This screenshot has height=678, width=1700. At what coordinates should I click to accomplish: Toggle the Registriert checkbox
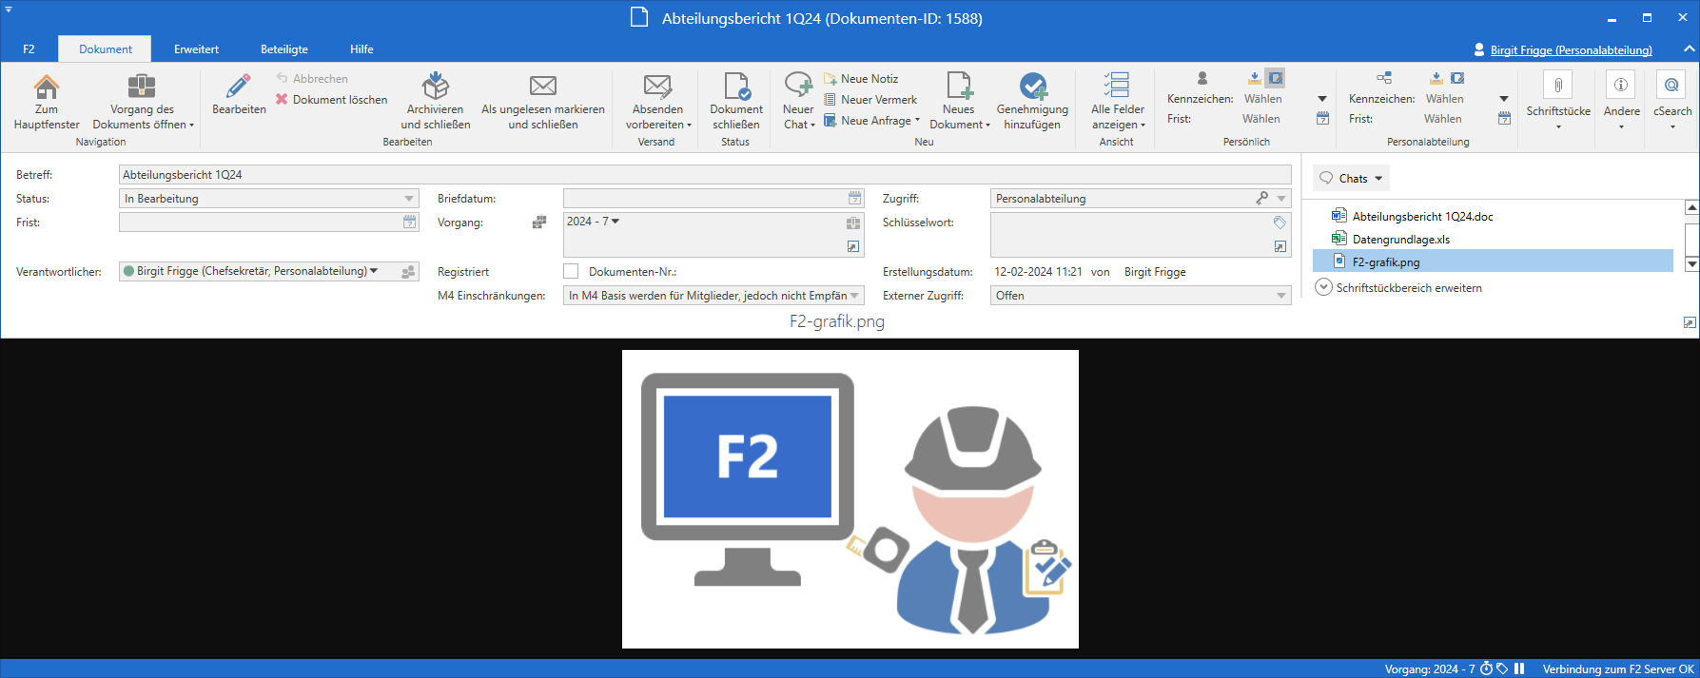(x=571, y=272)
